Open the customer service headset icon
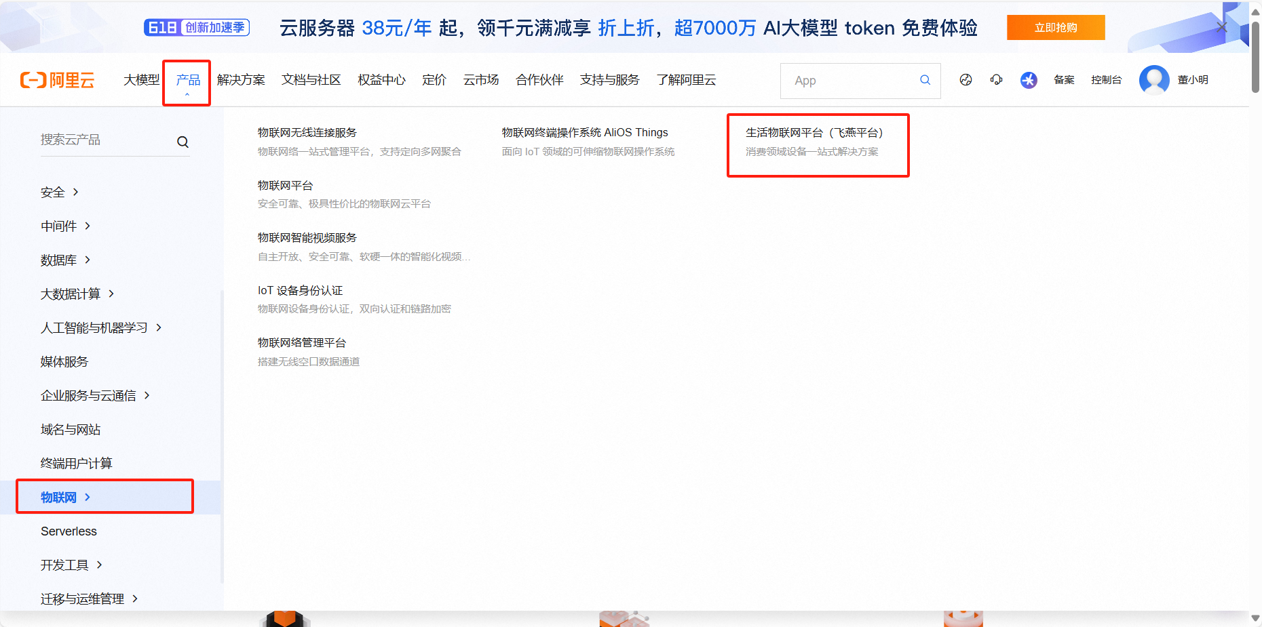Viewport: 1262px width, 627px height. [x=996, y=80]
